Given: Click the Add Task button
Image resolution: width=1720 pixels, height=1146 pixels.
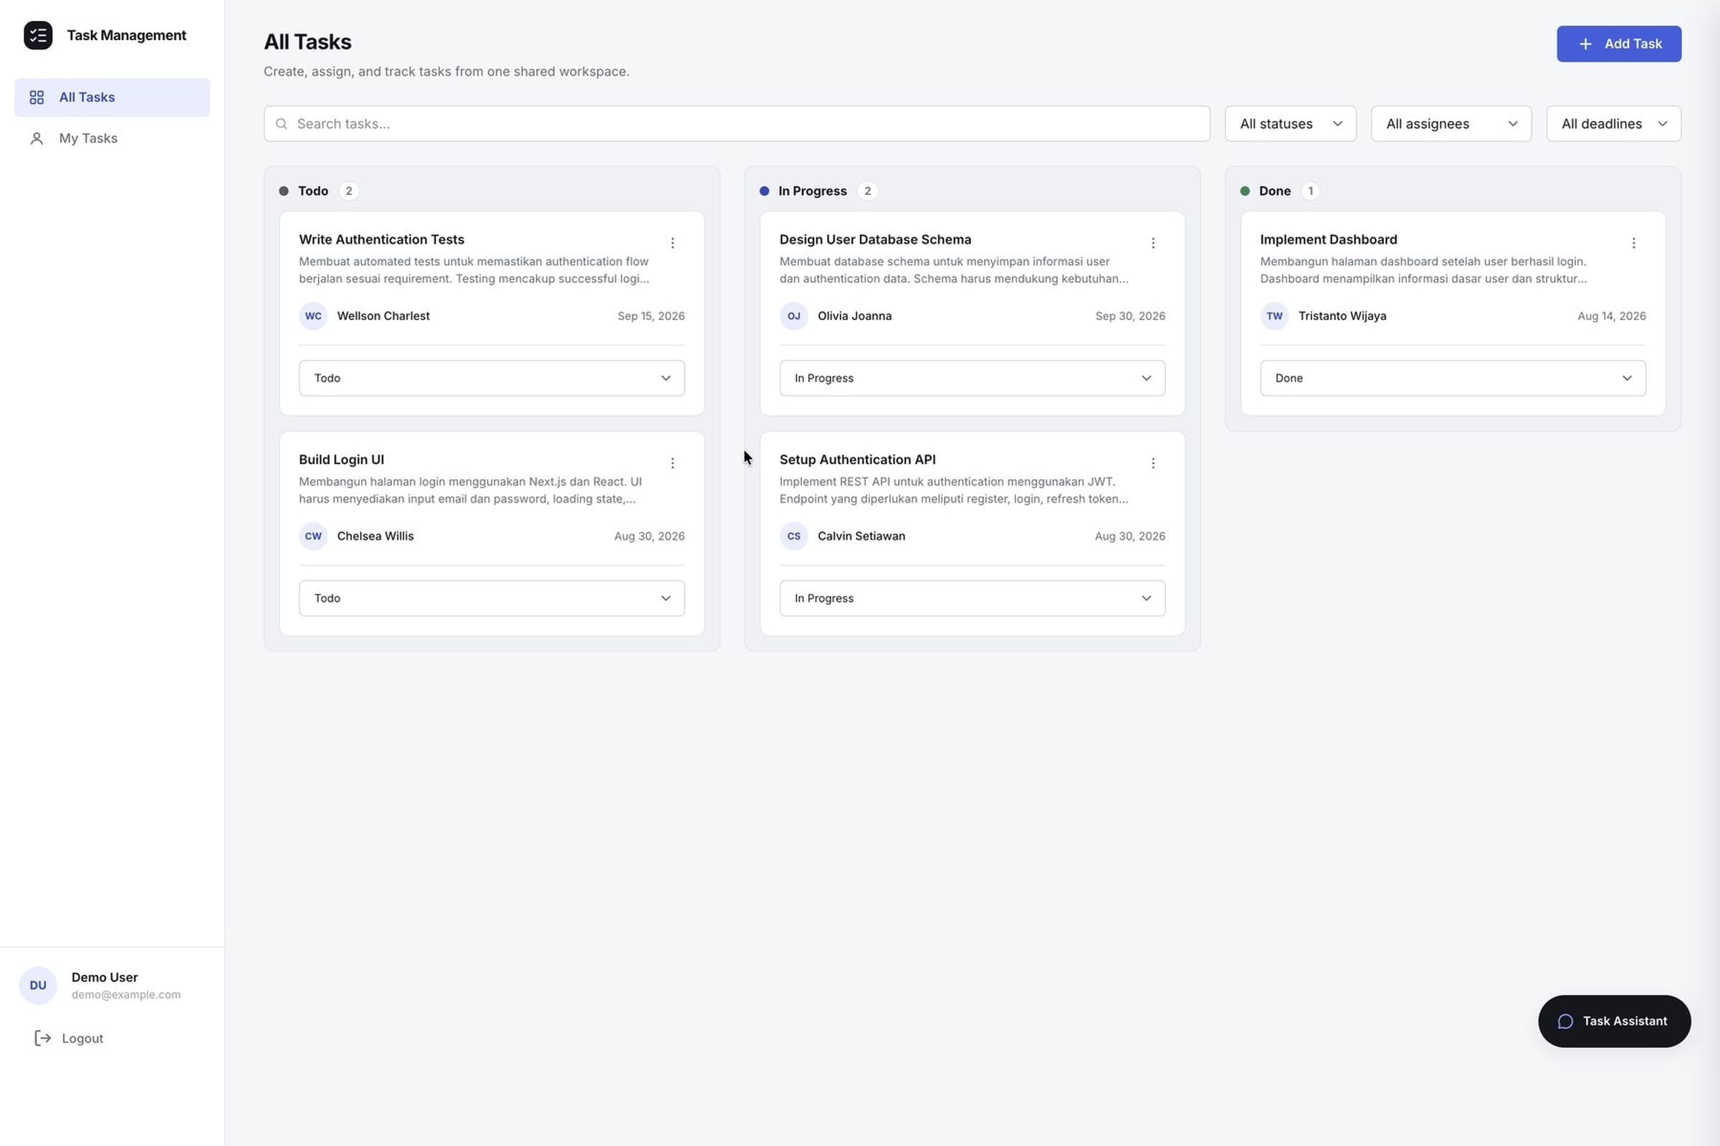Looking at the screenshot, I should tap(1618, 44).
